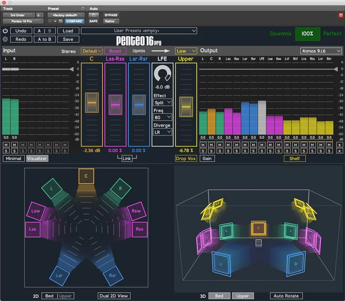345x301 pixels.
Task: Click the Rsw speaker in the 2D view
Action: pos(136,211)
